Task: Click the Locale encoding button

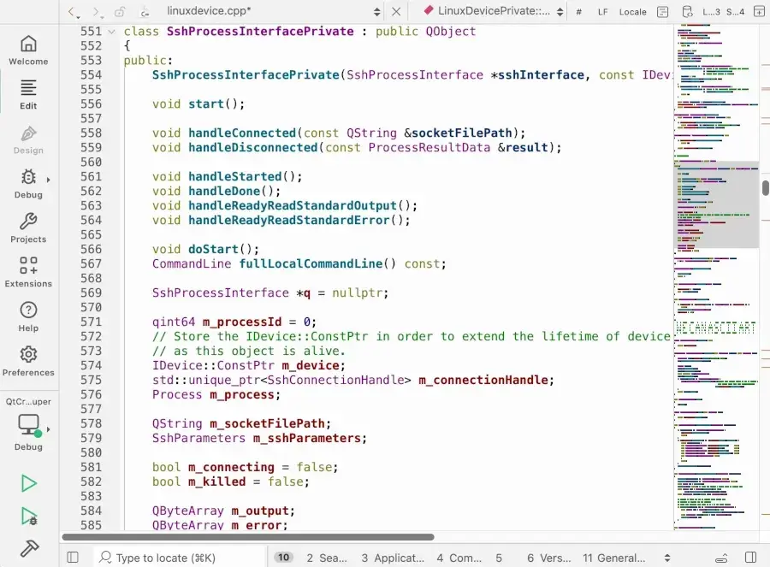Action: click(x=632, y=12)
